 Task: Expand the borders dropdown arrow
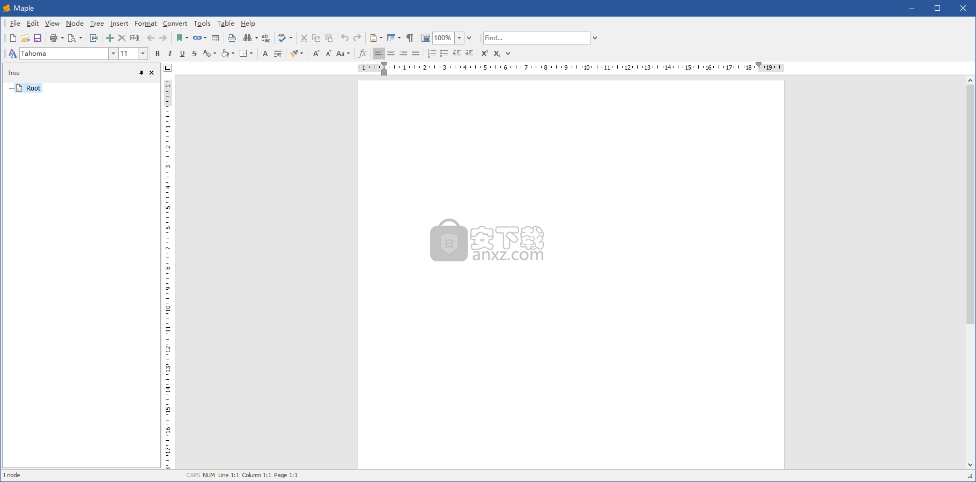pos(251,54)
